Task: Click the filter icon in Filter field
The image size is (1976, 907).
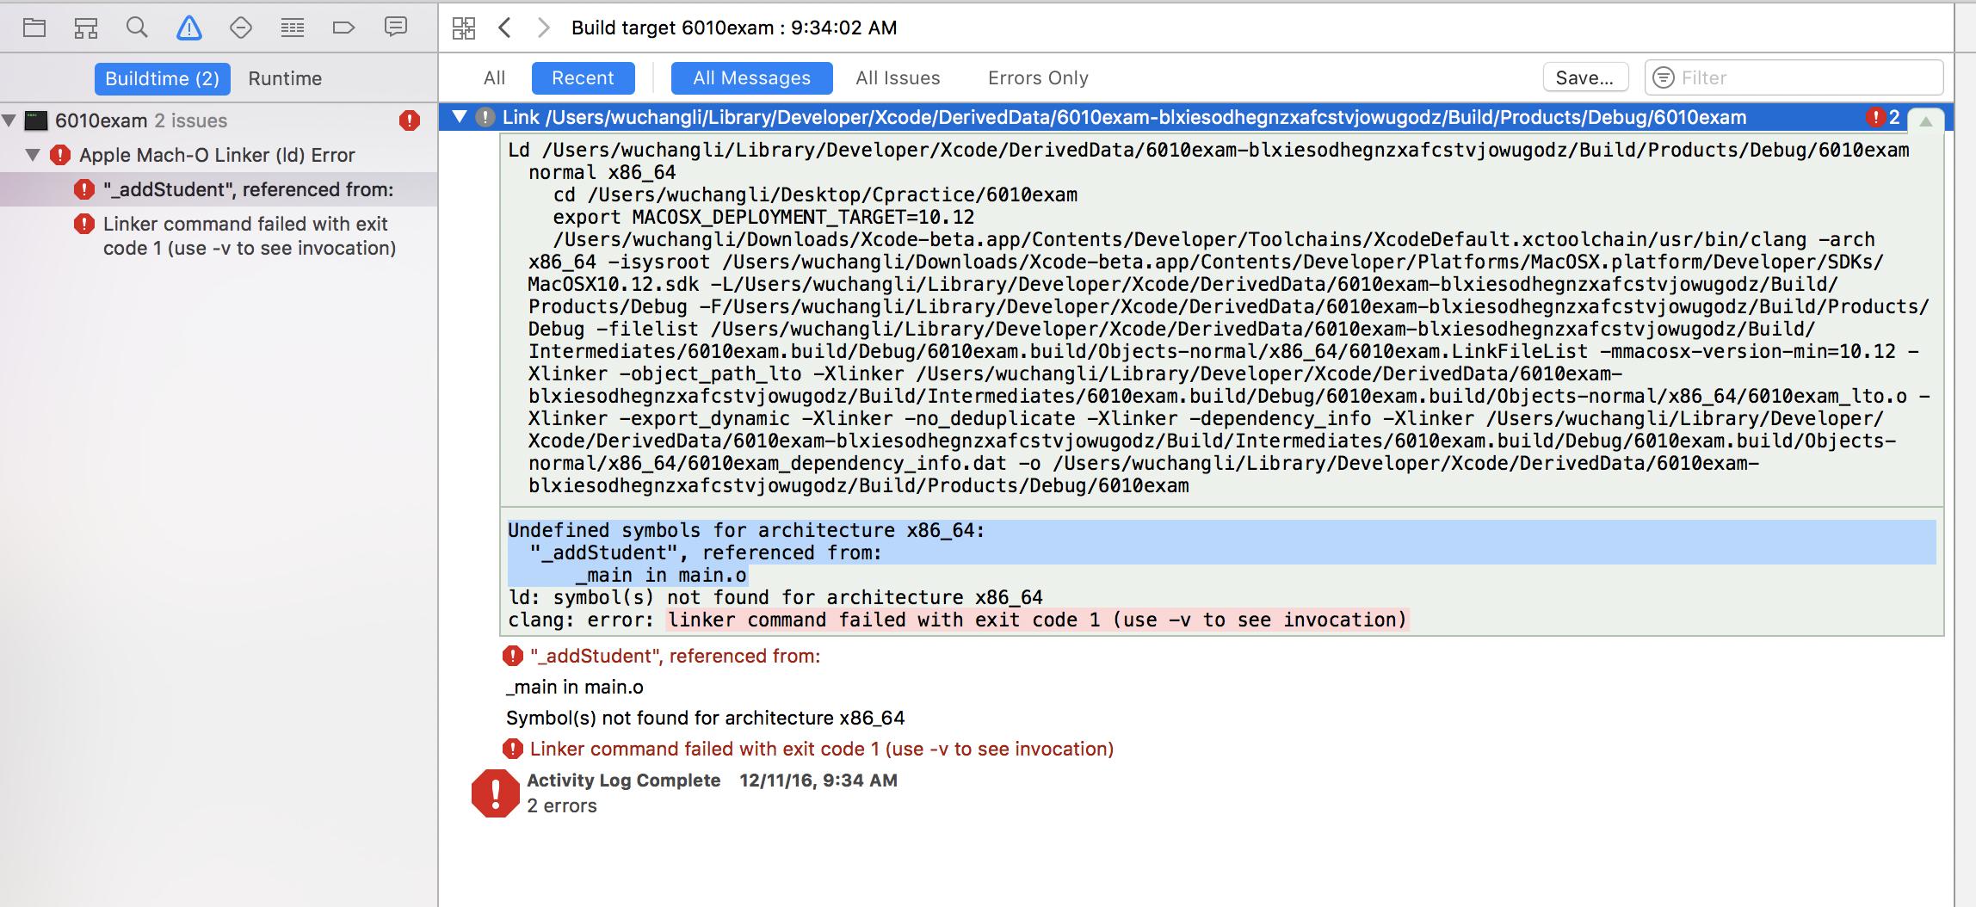Action: pyautogui.click(x=1664, y=77)
